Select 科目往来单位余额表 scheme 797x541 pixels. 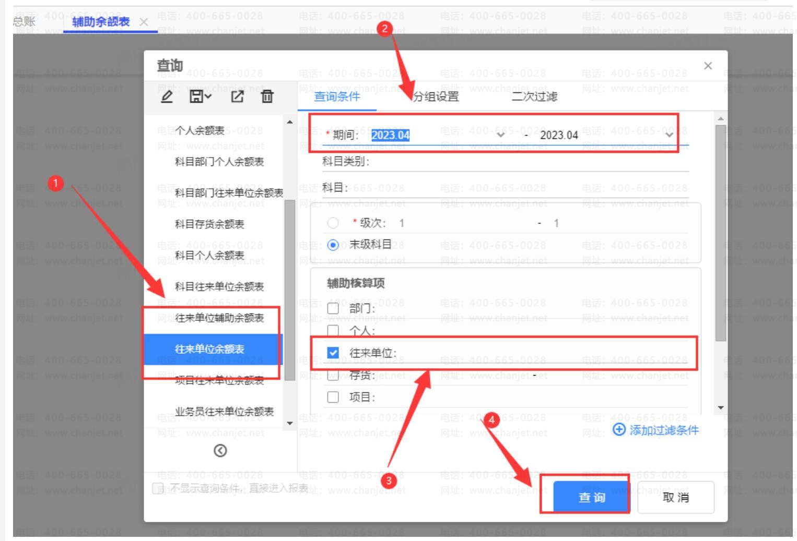(x=219, y=286)
